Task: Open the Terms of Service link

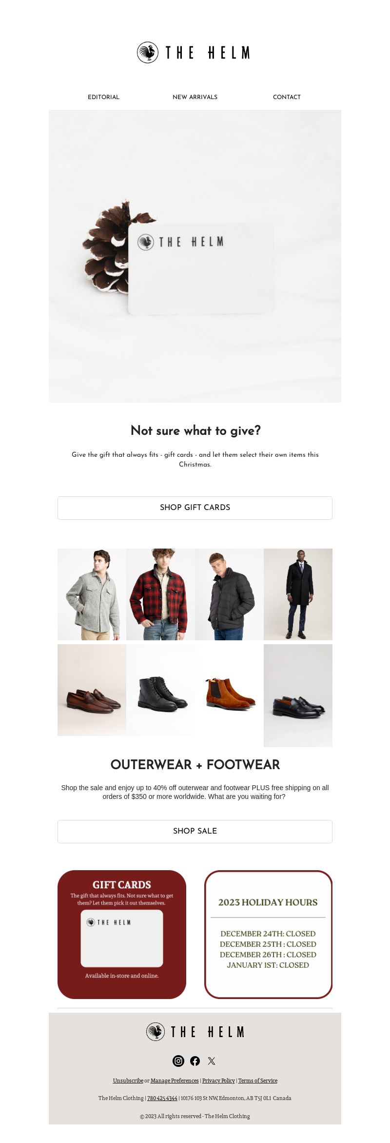Action: (x=258, y=1081)
